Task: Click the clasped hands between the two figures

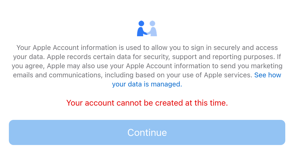Action: [147, 34]
